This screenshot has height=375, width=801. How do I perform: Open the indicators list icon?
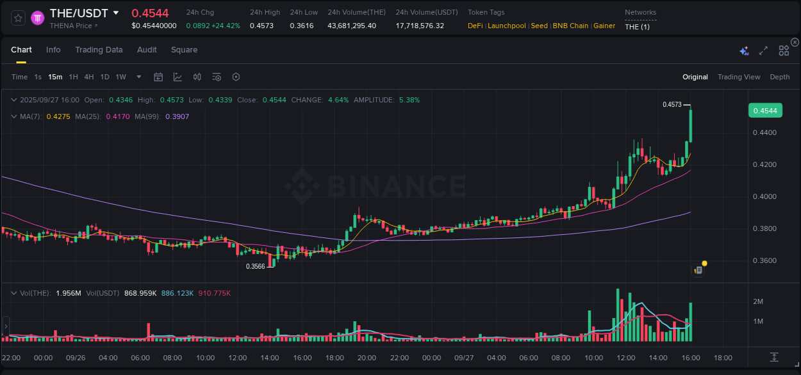tap(216, 77)
